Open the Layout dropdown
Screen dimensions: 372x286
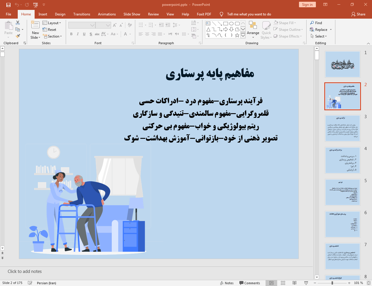coord(52,23)
